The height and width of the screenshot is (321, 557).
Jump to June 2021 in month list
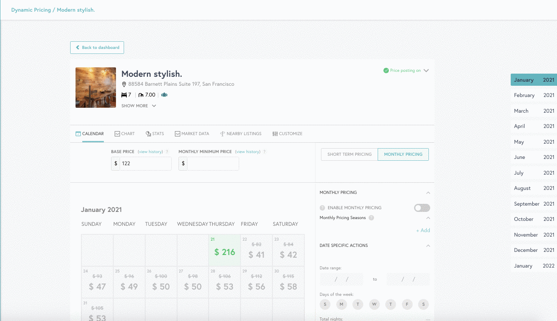coord(534,157)
